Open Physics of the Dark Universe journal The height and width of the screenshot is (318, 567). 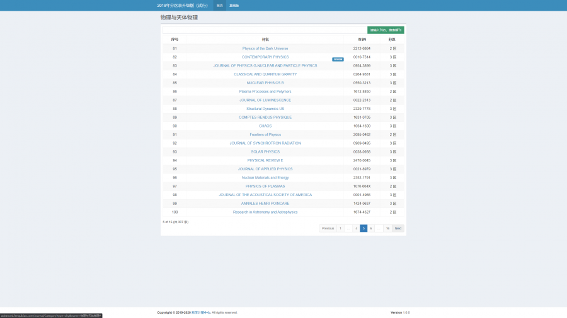[x=265, y=48]
